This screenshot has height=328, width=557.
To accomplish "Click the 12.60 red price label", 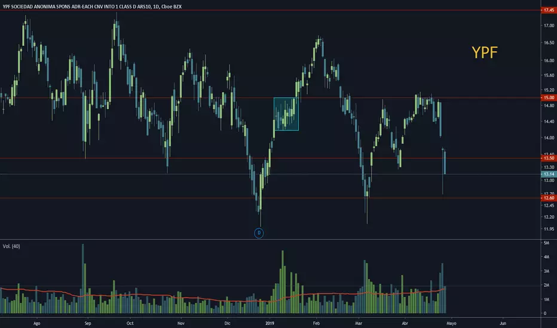I will 549,198.
